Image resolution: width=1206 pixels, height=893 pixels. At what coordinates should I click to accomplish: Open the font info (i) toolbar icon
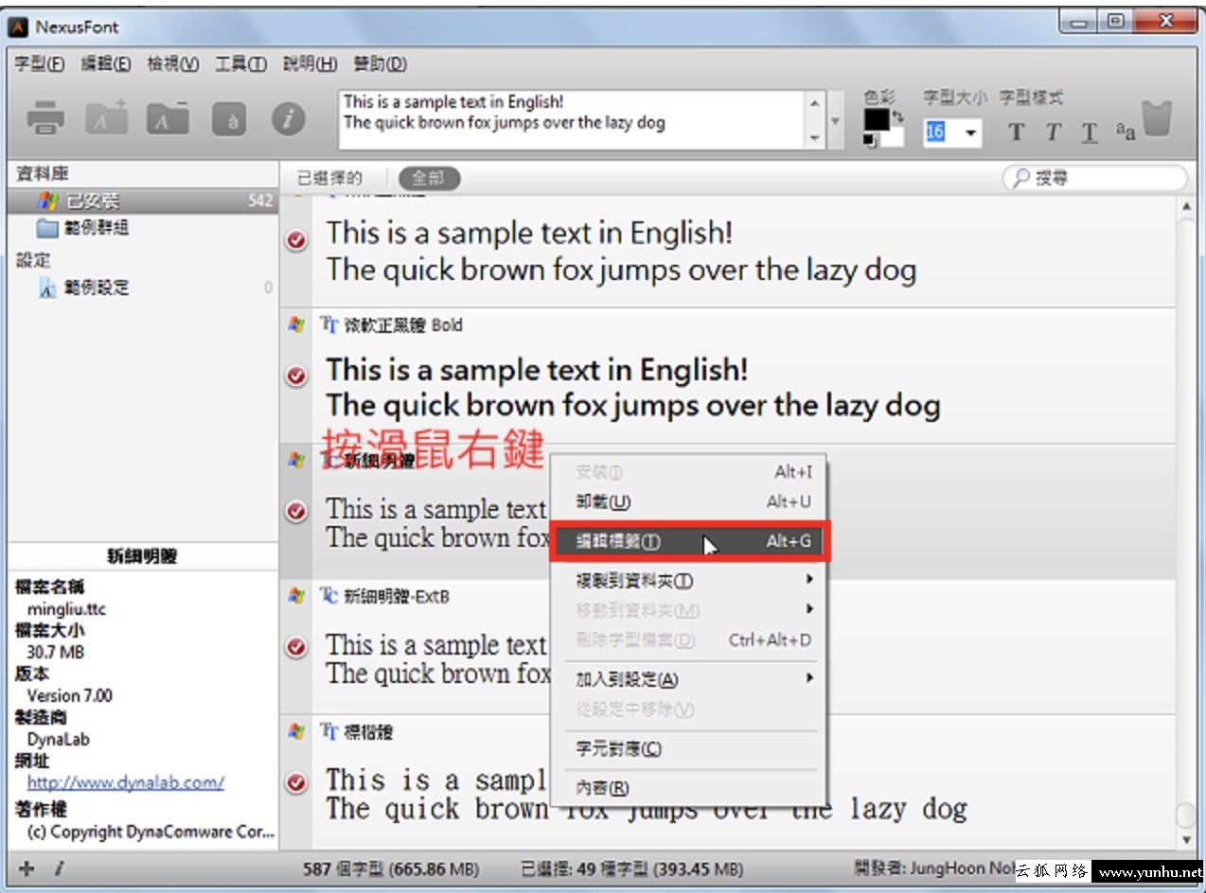coord(289,119)
